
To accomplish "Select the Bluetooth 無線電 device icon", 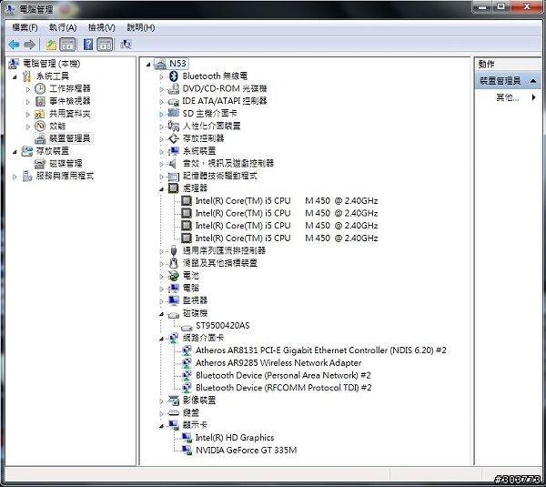I will [x=174, y=76].
